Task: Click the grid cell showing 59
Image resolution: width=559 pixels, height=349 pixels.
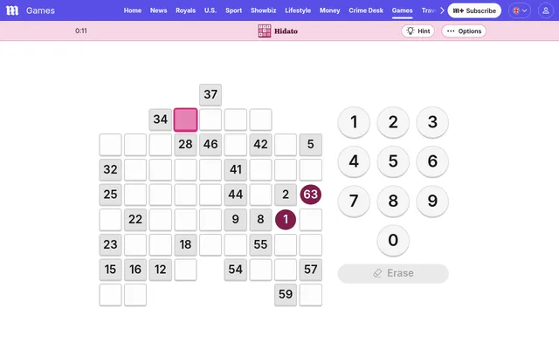Action: 286,295
